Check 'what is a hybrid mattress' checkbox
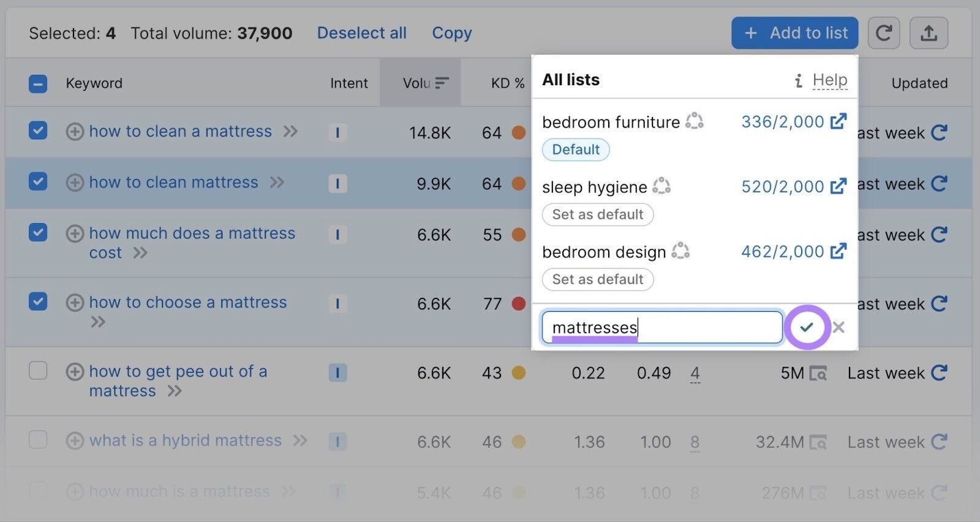 click(x=38, y=439)
